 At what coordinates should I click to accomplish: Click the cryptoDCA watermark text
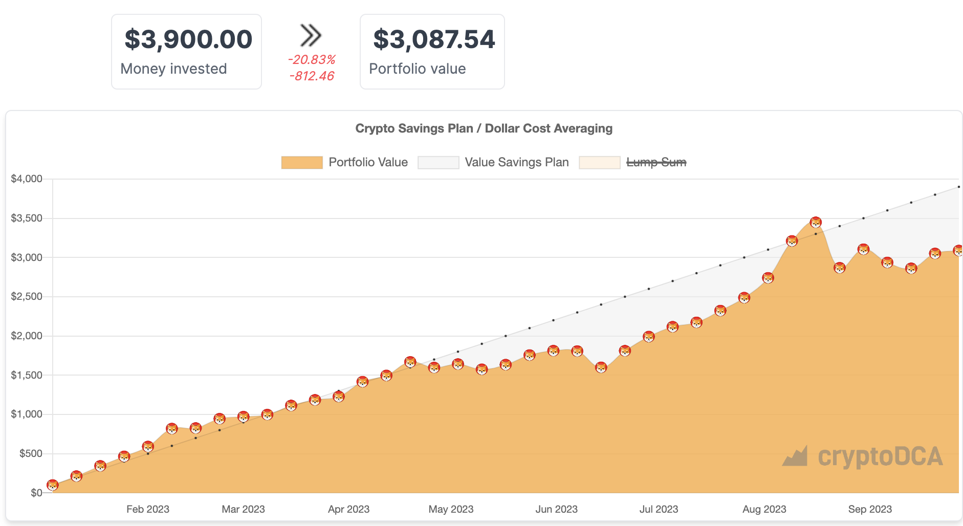pyautogui.click(x=880, y=456)
